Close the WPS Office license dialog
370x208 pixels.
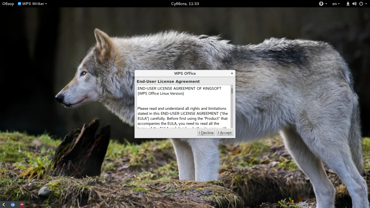tap(232, 73)
